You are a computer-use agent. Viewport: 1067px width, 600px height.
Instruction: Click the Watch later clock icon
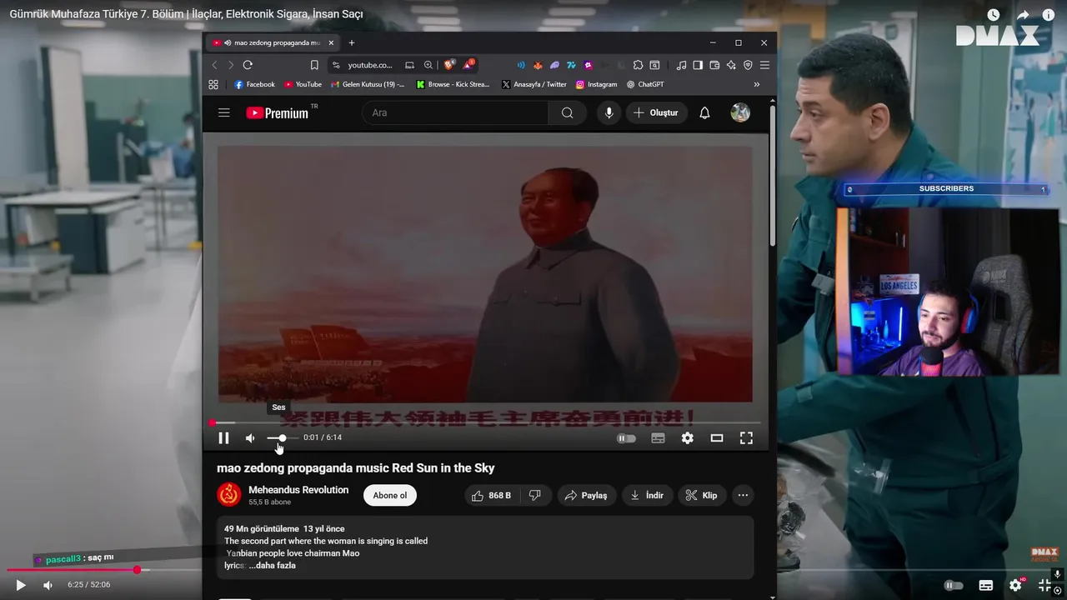[994, 15]
